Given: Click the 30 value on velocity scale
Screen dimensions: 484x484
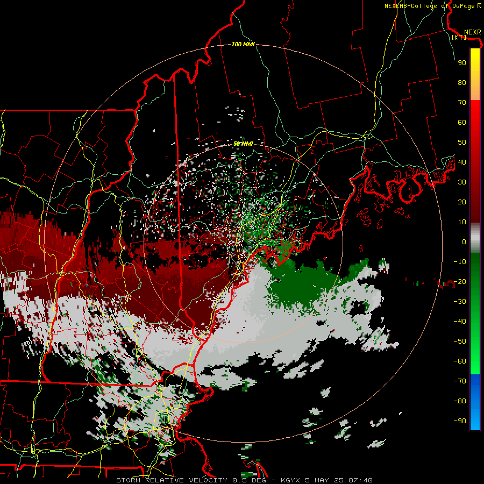Looking at the screenshot, I should 462,182.
